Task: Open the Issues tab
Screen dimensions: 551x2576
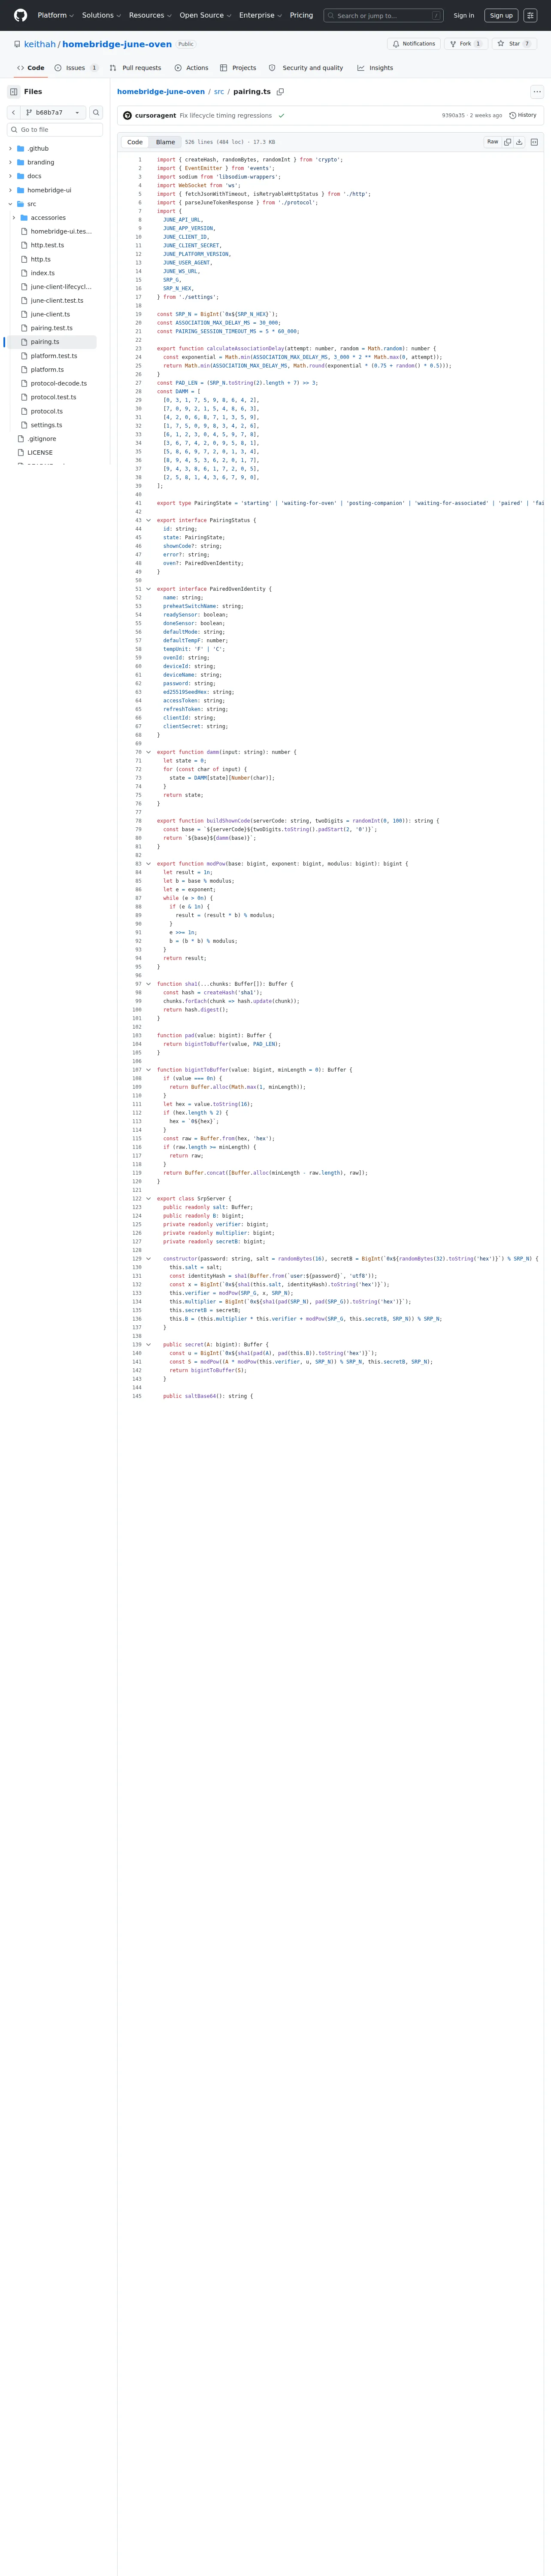Action: 76,68
